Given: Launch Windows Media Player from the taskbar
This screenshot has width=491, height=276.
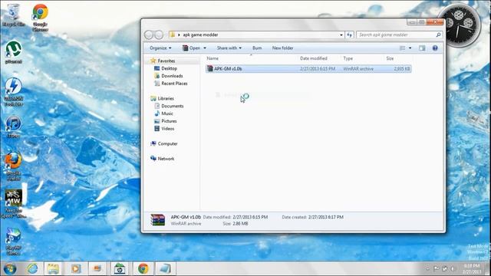Looking at the screenshot, I should pyautogui.click(x=75, y=268).
